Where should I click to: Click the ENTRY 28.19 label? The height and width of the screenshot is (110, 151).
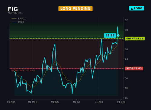(x=135, y=39)
